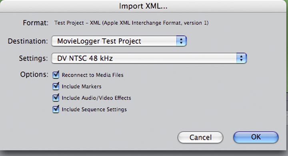
Task: Open the MovieLogger Test Project destination menu
Action: [119, 41]
